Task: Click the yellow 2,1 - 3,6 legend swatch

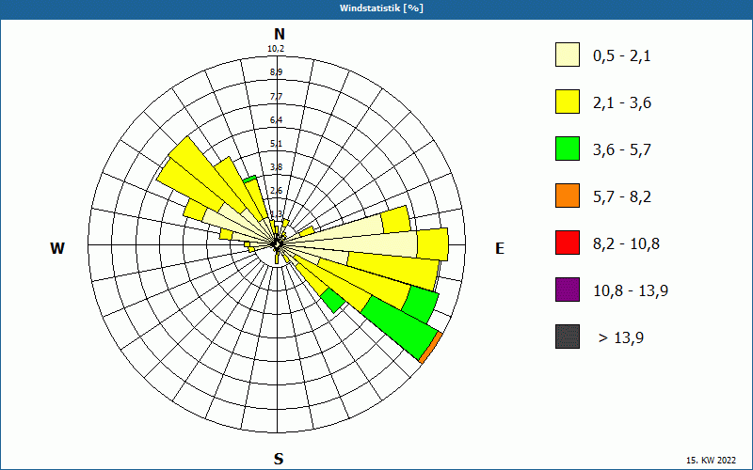Action: point(568,102)
